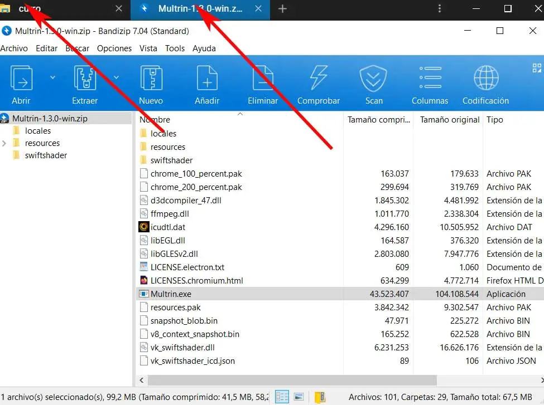This screenshot has width=544, height=405.
Task: Select swiftshader folder in tree panel
Action: point(46,155)
